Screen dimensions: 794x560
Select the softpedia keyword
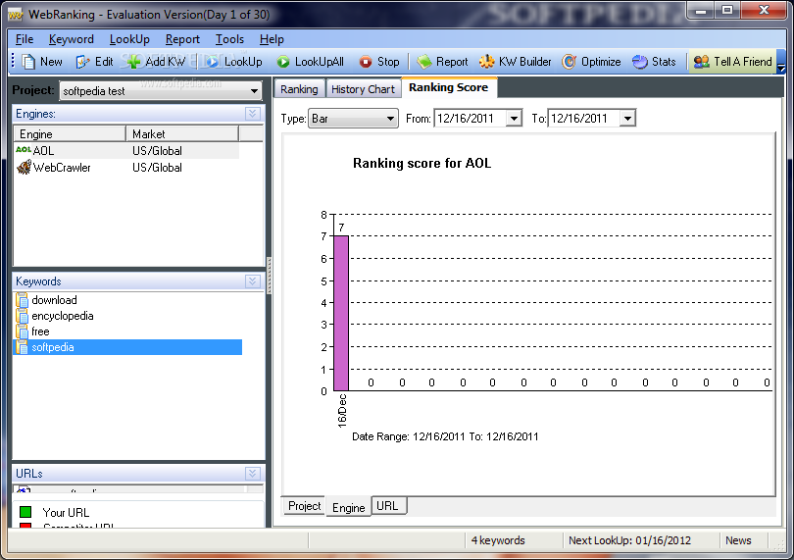(x=127, y=347)
